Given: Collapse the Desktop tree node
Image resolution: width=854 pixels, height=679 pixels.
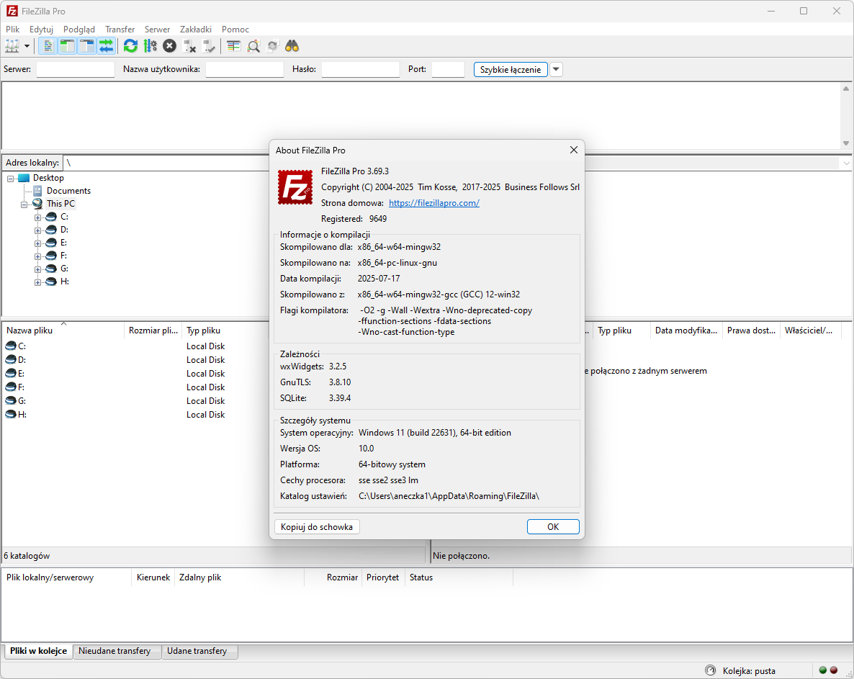Looking at the screenshot, I should click(10, 179).
